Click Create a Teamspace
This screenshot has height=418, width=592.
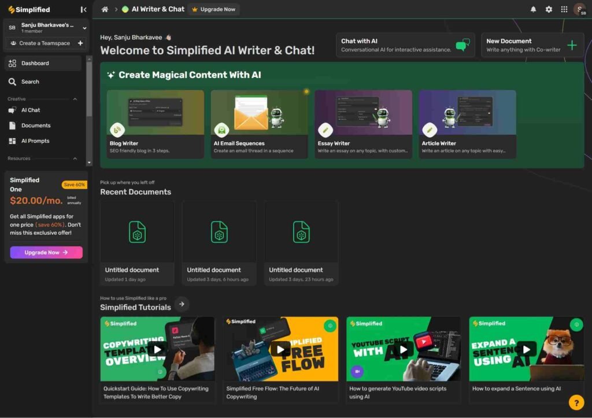45,43
